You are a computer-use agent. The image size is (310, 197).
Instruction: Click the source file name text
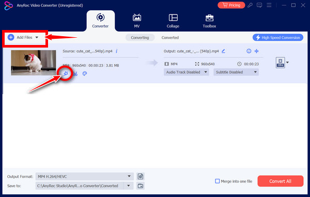click(x=87, y=51)
